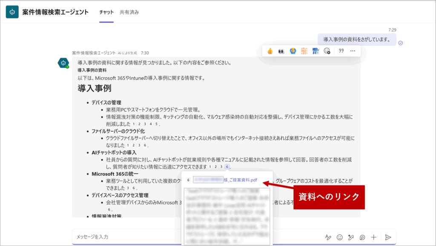Image resolution: width=436 pixels, height=246 pixels.
Task: Open citation 2 under ファイルサーバーのクラウド化
Action: 133,145
